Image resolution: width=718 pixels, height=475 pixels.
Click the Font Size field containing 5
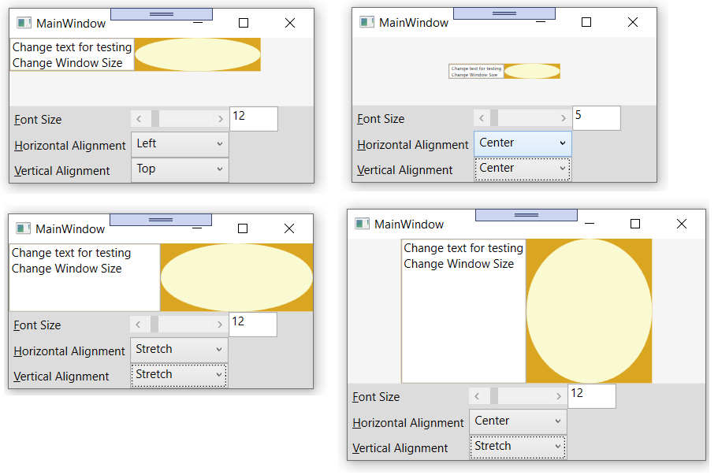[x=596, y=117]
